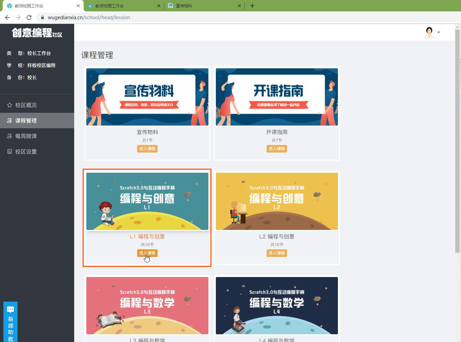
Task: Click the 开课指南 course title text
Action: 277,132
